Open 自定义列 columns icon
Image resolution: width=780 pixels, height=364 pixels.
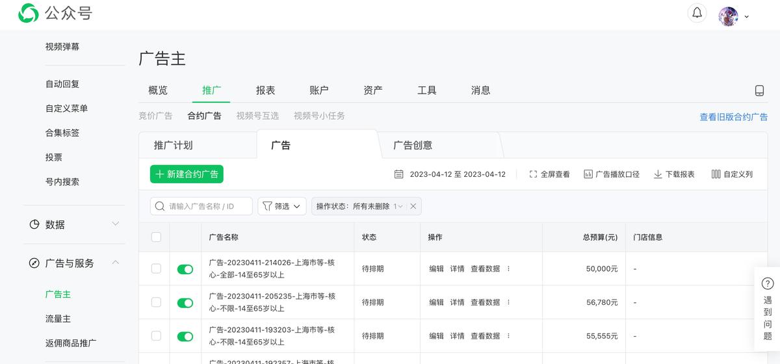[x=716, y=174]
